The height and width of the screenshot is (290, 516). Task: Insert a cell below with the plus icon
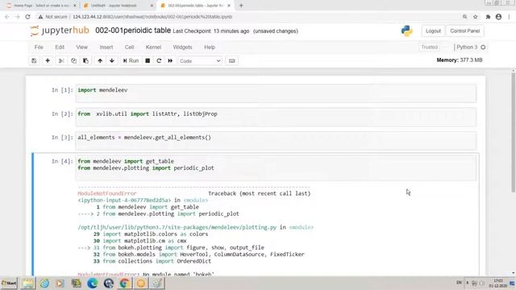coord(48,61)
